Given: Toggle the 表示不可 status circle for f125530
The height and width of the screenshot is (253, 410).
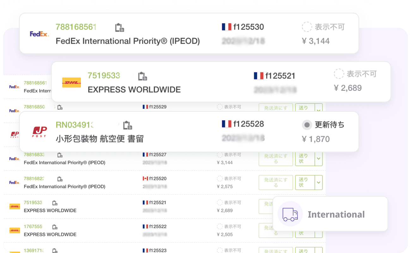Looking at the screenshot, I should click(x=307, y=27).
